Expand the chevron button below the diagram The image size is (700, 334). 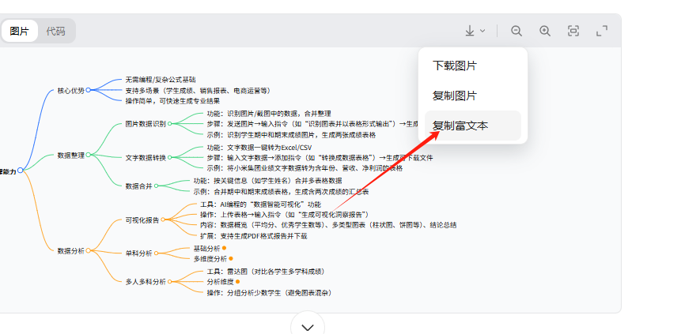click(x=307, y=326)
